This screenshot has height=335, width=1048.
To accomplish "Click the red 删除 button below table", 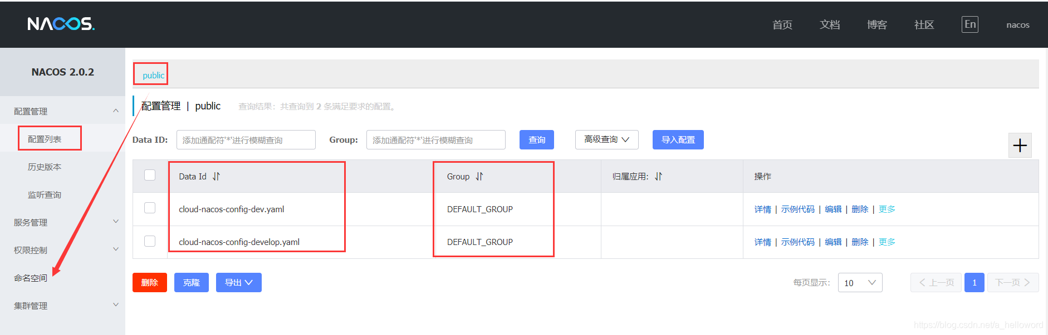I will [x=150, y=282].
